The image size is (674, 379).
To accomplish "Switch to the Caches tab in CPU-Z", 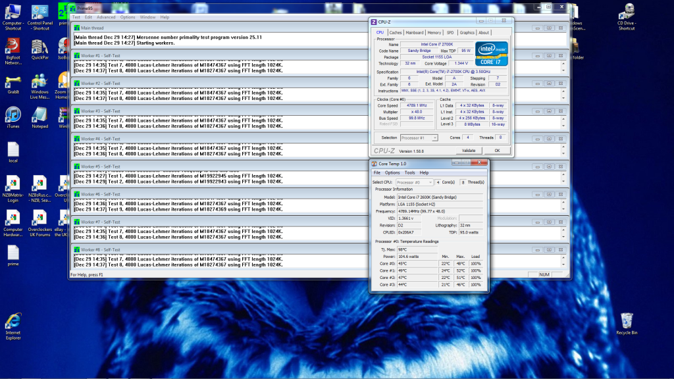I will [395, 31].
